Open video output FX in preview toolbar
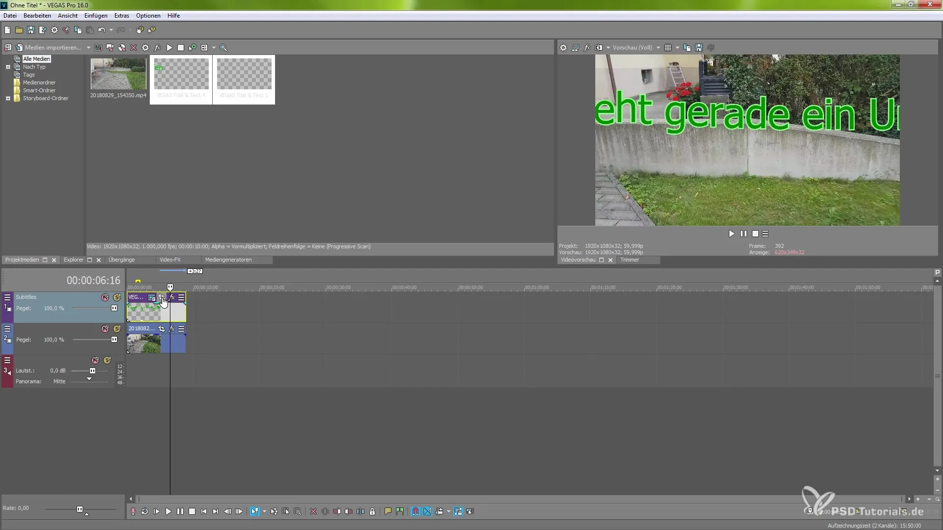 pos(587,48)
